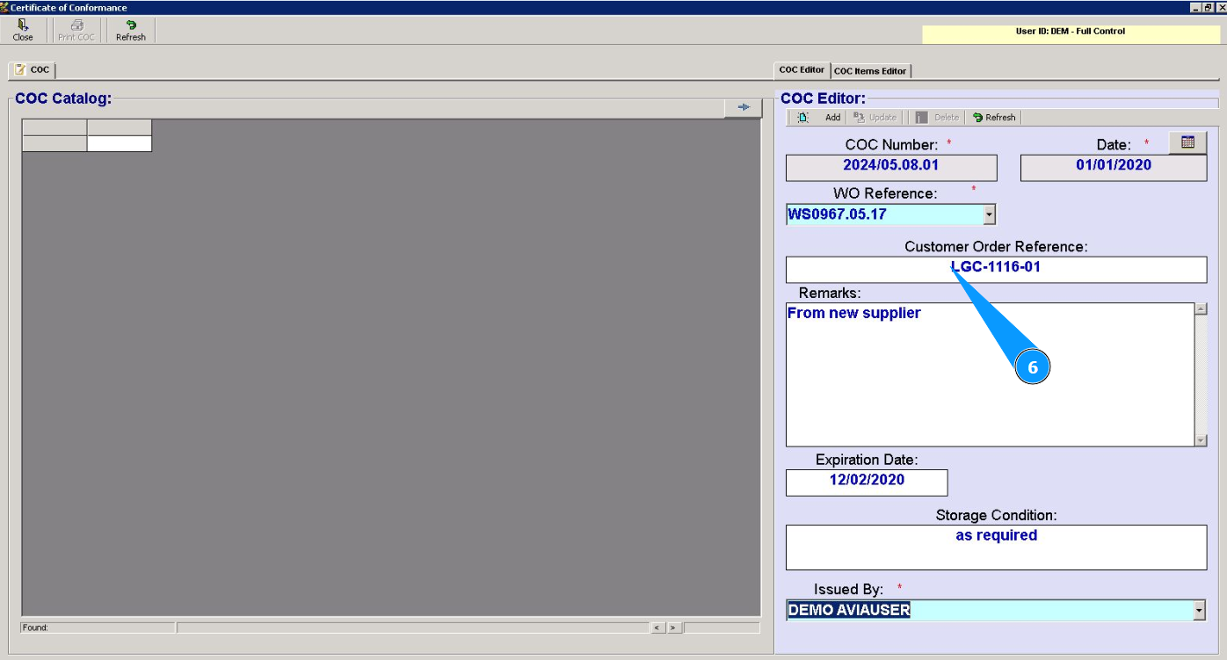The height and width of the screenshot is (660, 1227).
Task: Click the Expiration Date field
Action: point(867,482)
